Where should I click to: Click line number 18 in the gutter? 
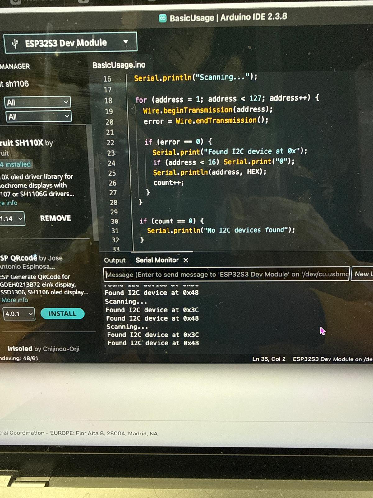point(108,101)
